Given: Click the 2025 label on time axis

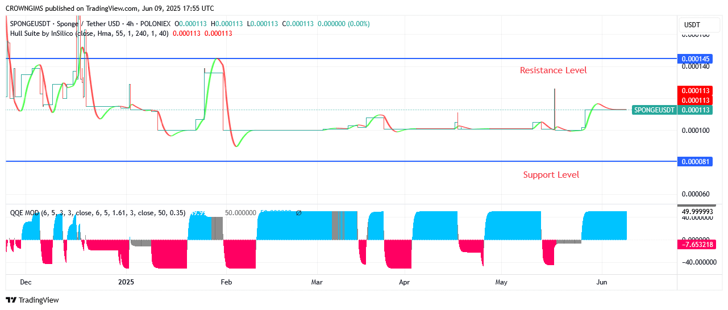Looking at the screenshot, I should pyautogui.click(x=126, y=282).
